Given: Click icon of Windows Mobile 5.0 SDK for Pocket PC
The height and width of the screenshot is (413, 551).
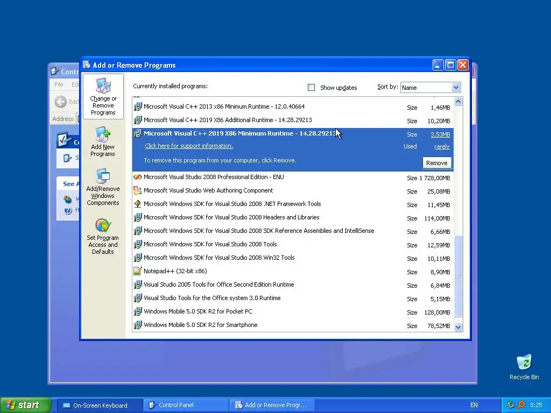Looking at the screenshot, I should point(138,311).
